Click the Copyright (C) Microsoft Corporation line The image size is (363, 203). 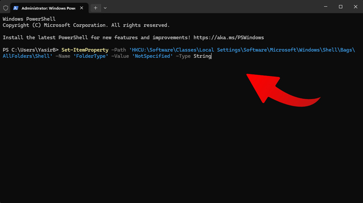pyautogui.click(x=86, y=25)
